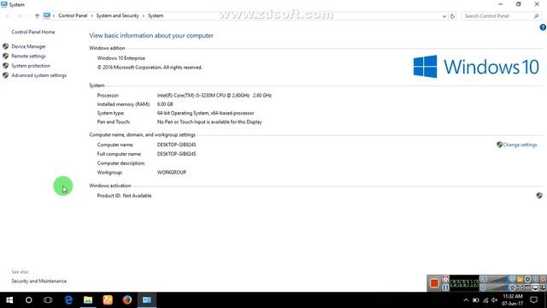Image resolution: width=547 pixels, height=308 pixels.
Task: Toggle the recorder speaker audio icon
Action: pos(483,279)
